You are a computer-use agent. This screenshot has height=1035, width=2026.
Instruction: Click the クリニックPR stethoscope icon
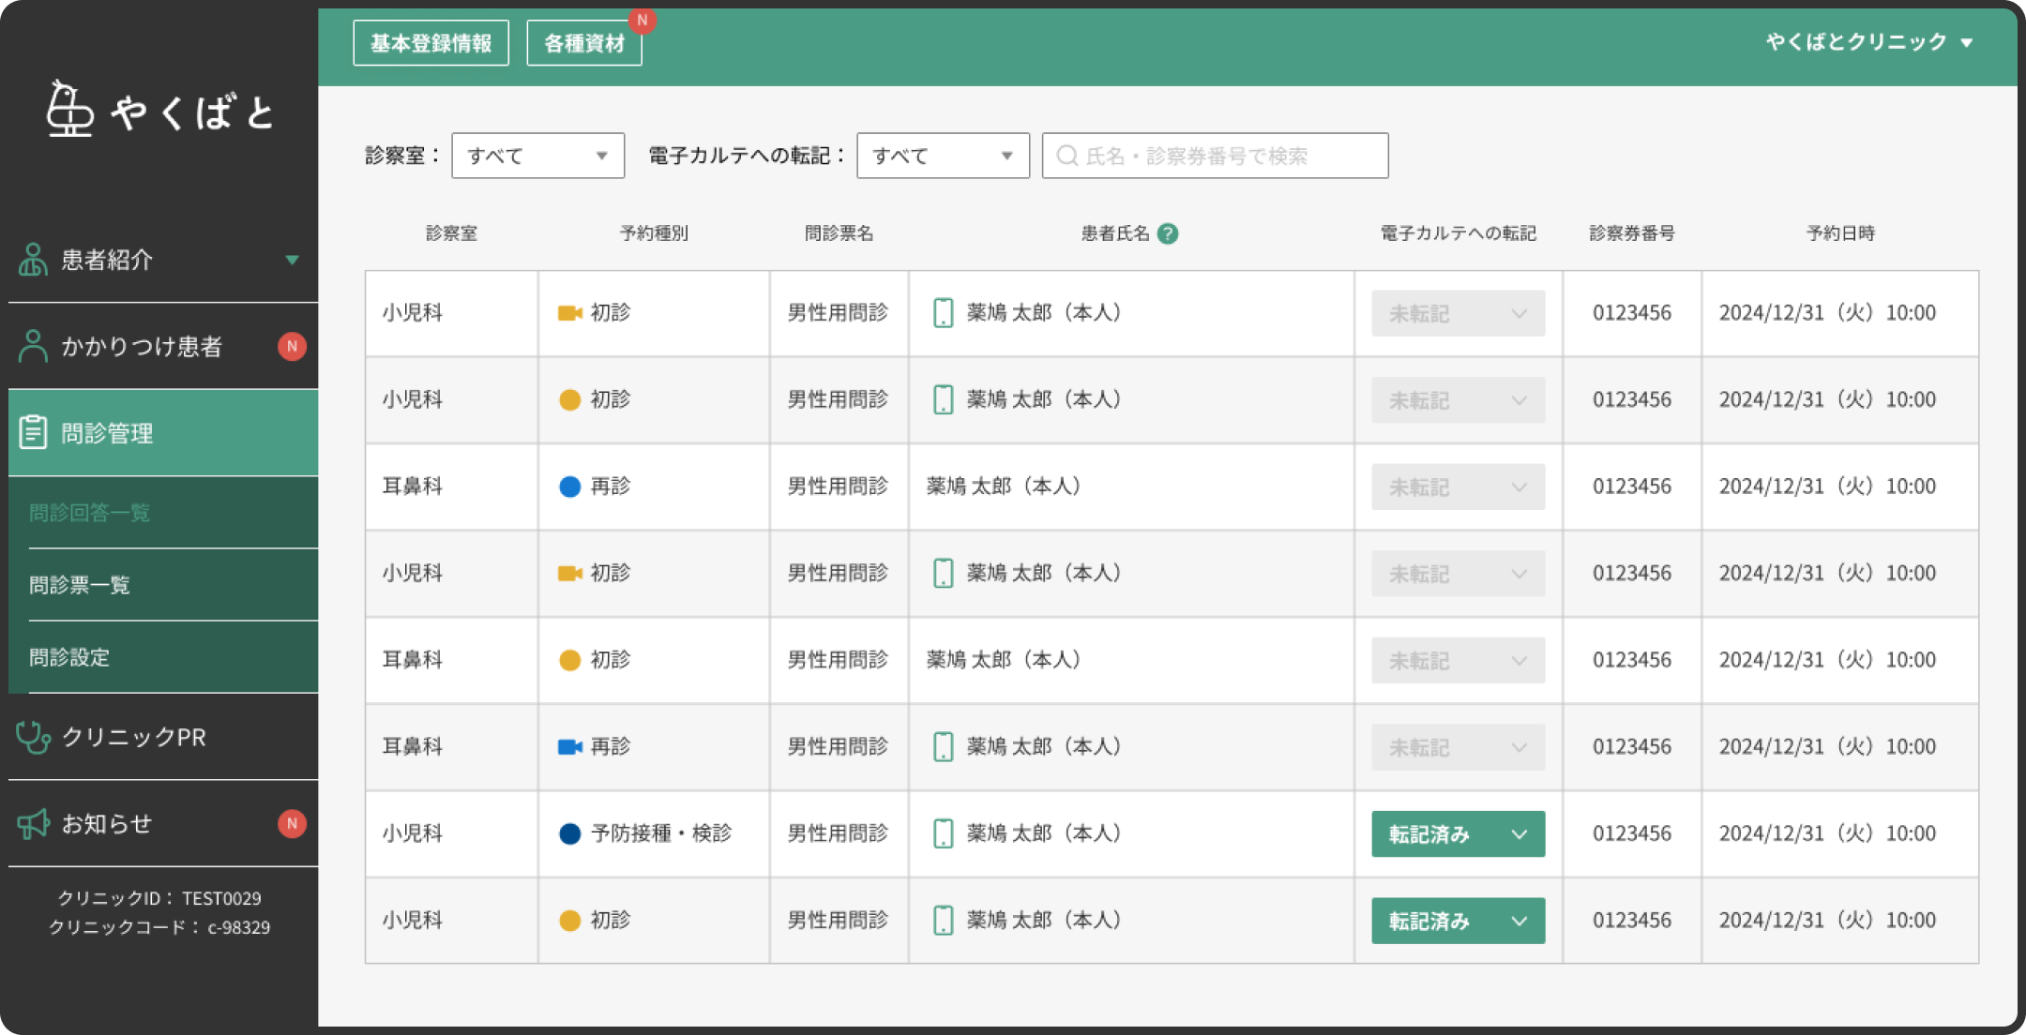33,737
